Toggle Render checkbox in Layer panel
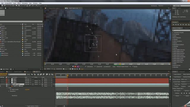This screenshot has width=190, height=107. [x=133, y=67]
